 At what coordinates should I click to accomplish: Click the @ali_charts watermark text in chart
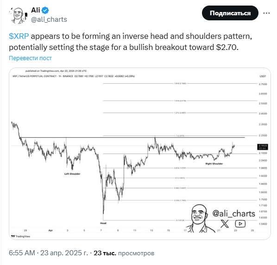click(x=233, y=214)
